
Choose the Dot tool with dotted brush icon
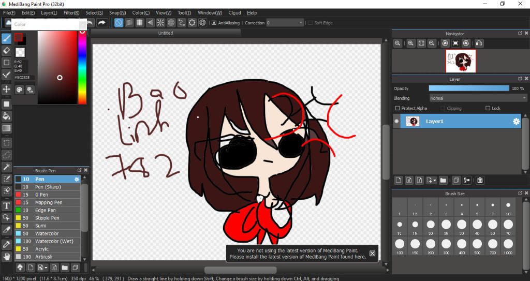(6, 75)
